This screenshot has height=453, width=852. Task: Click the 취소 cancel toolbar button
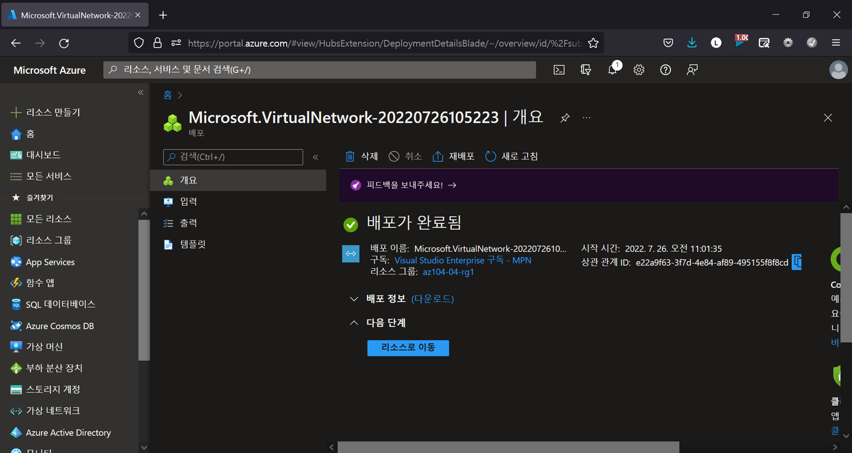tap(405, 156)
